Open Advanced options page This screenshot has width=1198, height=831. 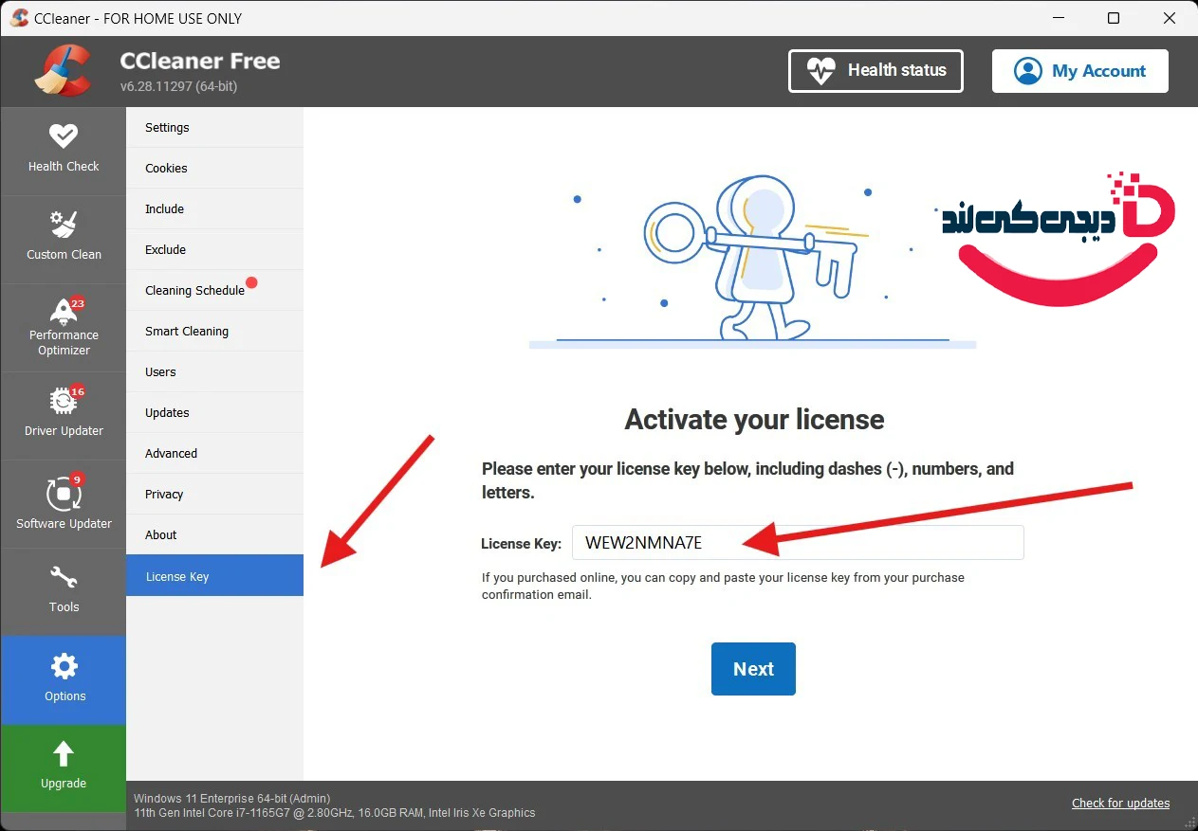(x=214, y=453)
